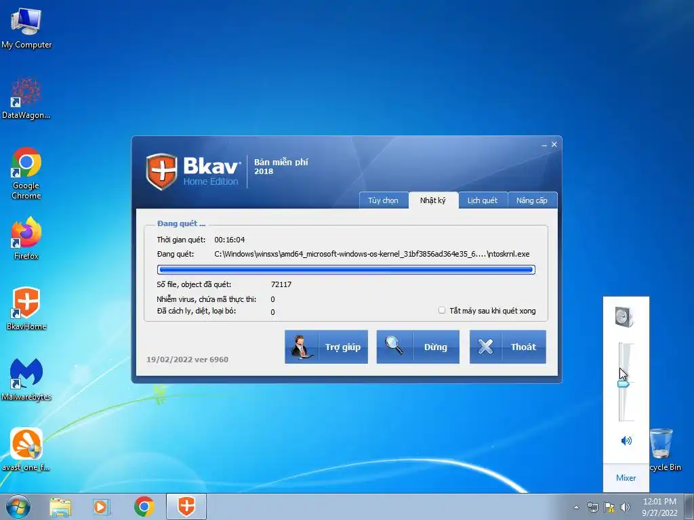This screenshot has height=520, width=694.
Task: Click the Thoát button
Action: point(508,347)
